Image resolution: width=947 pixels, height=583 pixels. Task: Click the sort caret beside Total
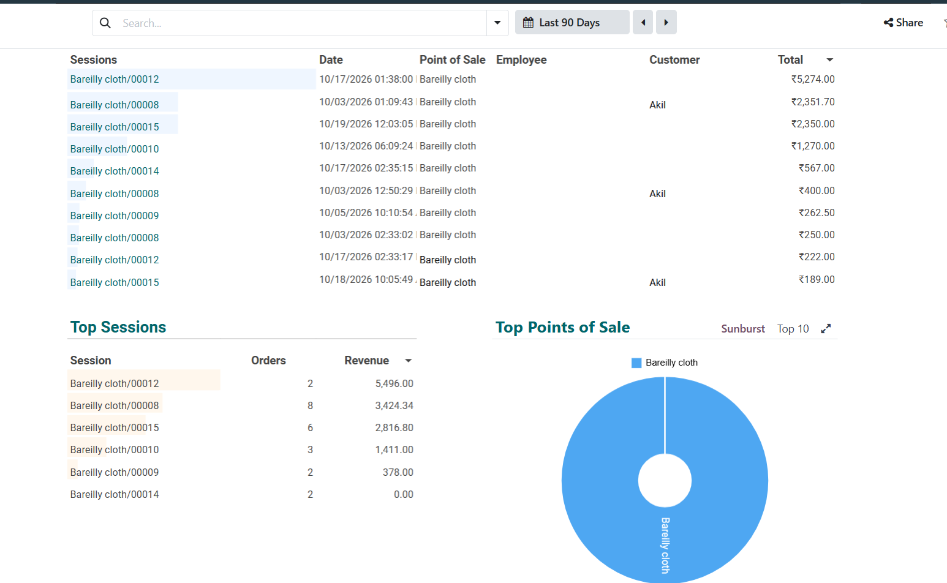point(830,60)
